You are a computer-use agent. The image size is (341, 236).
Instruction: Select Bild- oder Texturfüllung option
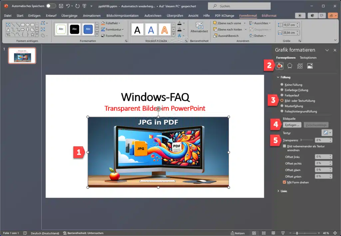282,101
